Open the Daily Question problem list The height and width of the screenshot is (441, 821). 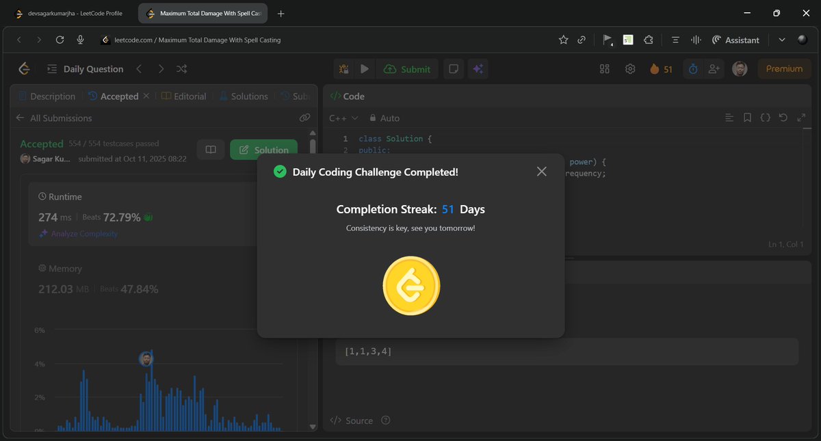point(86,69)
